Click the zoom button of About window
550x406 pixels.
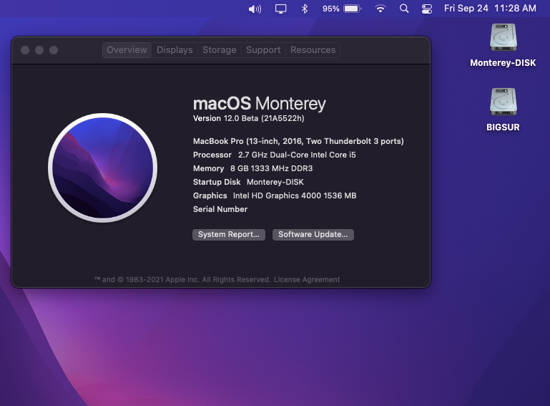point(54,50)
